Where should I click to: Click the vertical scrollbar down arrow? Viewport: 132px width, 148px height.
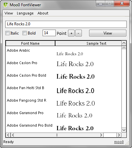[124, 130]
